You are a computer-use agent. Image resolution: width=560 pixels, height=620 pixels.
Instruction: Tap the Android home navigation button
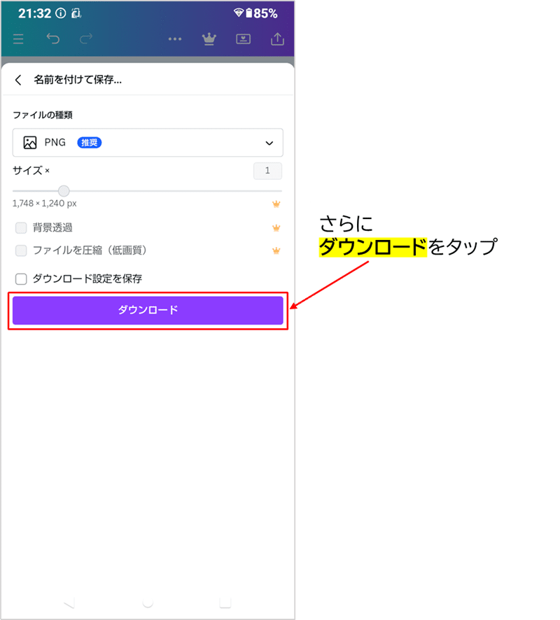[x=148, y=603]
